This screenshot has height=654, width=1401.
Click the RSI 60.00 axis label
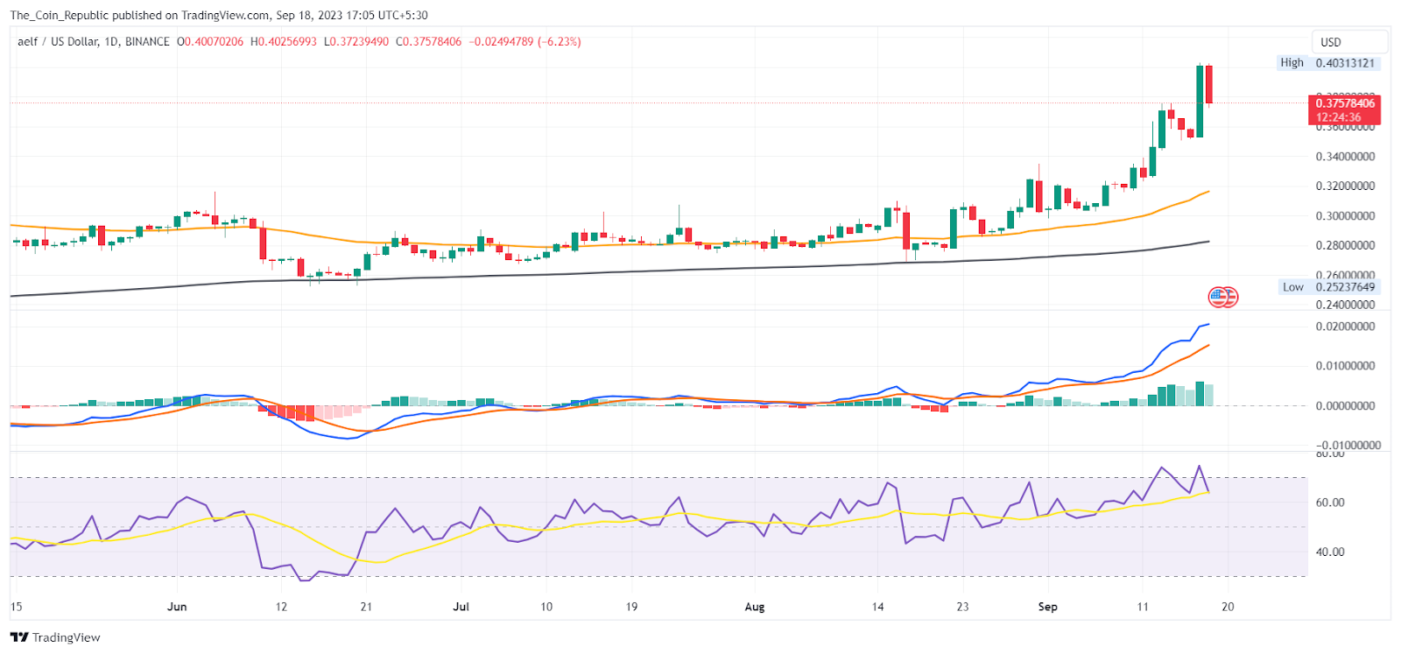coord(1330,503)
